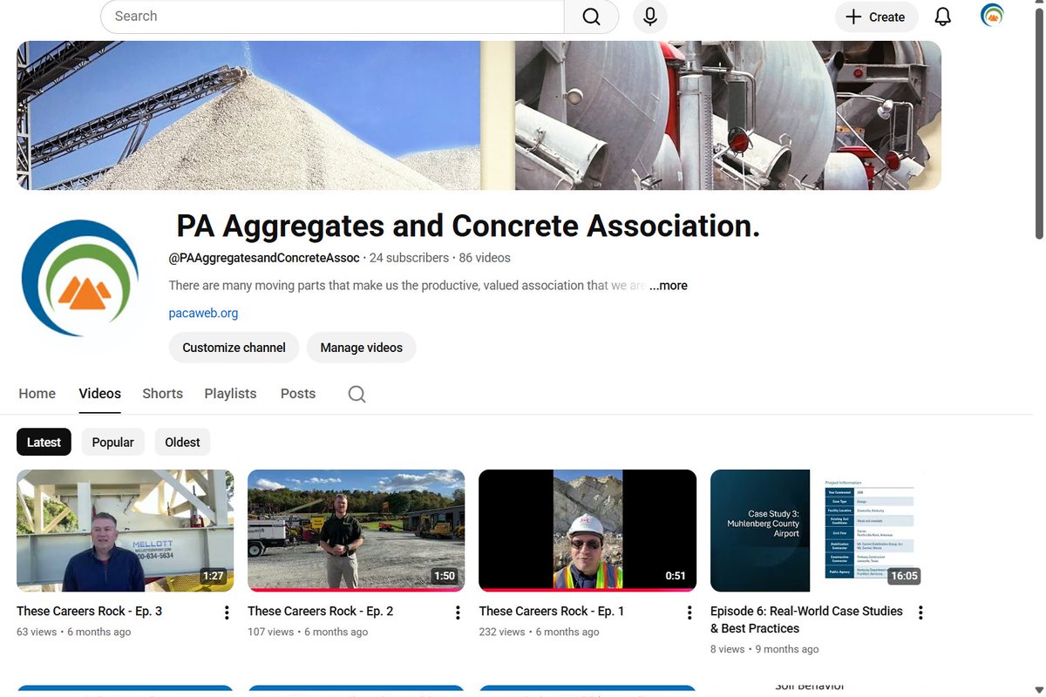Open the pacaweb.org link
The height and width of the screenshot is (697, 1046).
tap(203, 313)
